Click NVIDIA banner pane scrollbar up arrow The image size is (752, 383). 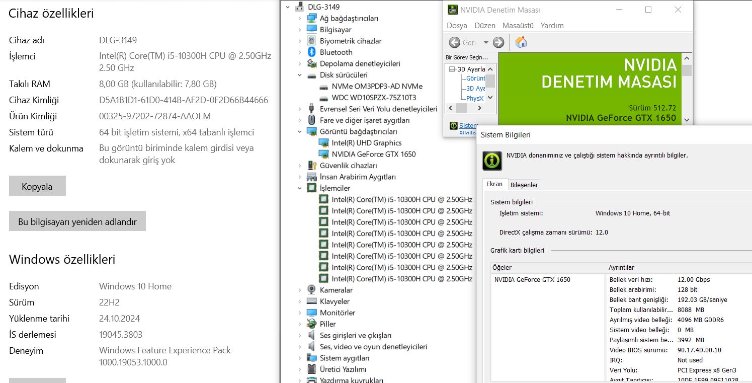[687, 57]
